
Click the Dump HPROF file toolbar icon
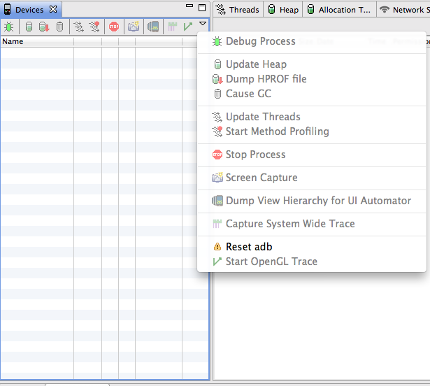44,27
